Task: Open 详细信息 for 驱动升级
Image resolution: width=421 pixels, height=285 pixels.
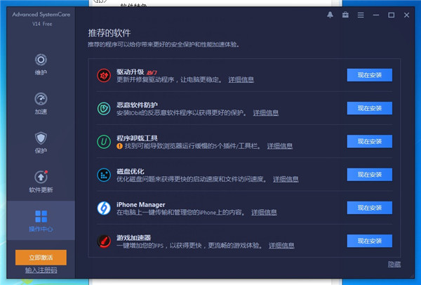Action: coord(241,79)
